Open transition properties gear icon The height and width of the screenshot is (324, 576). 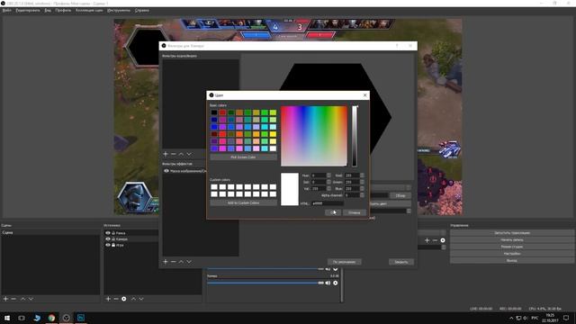[x=443, y=240]
